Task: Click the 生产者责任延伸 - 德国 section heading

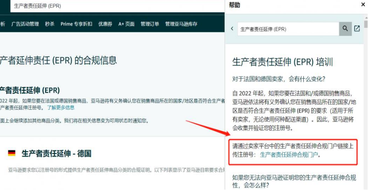Action: pyautogui.click(x=56, y=154)
